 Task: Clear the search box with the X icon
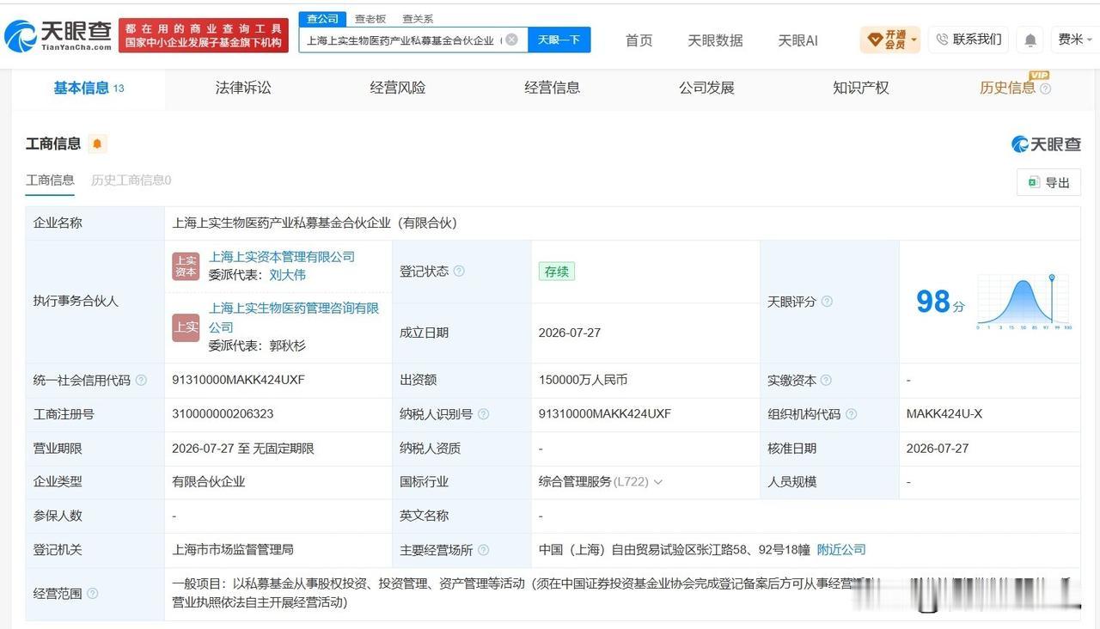click(511, 40)
